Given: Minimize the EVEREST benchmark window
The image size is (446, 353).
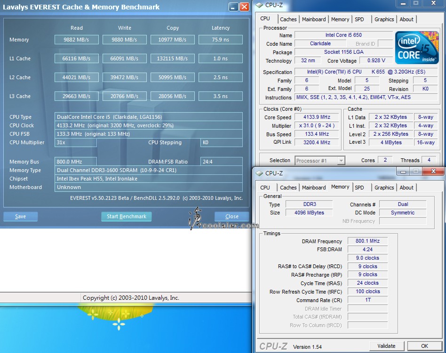Looking at the screenshot, I should coord(233,7).
